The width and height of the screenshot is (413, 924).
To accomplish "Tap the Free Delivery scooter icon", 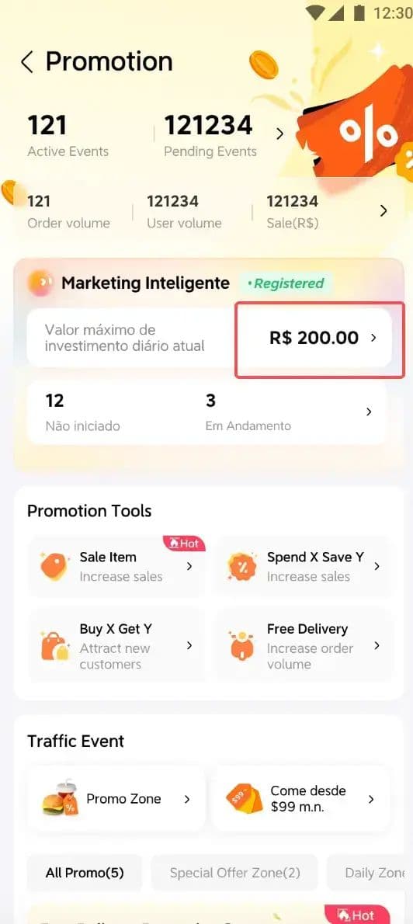I will pyautogui.click(x=242, y=646).
